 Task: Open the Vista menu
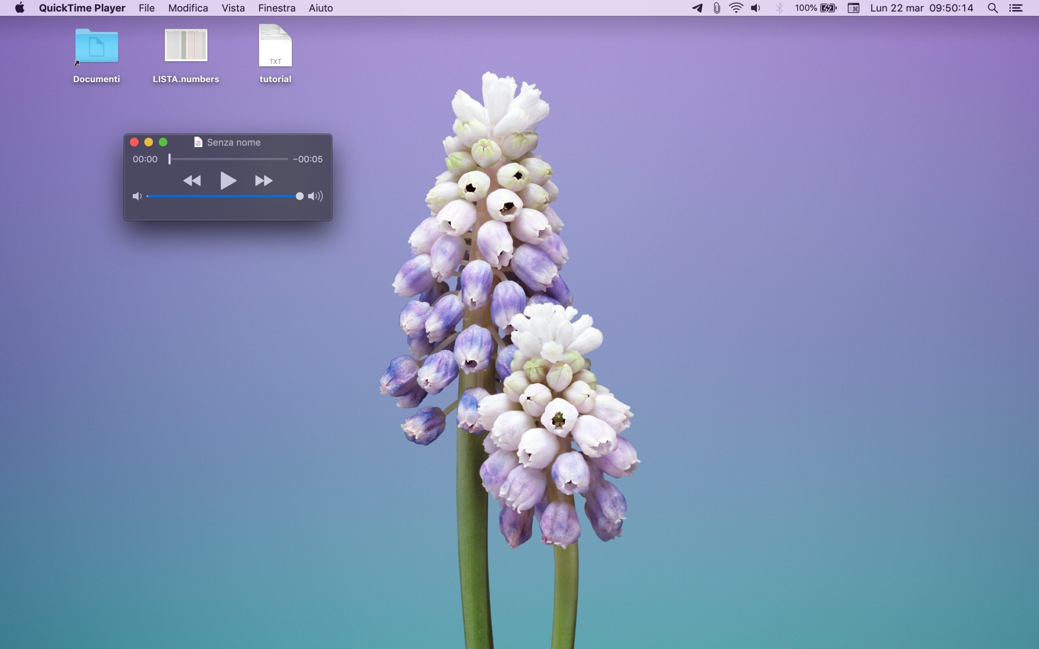pyautogui.click(x=233, y=8)
